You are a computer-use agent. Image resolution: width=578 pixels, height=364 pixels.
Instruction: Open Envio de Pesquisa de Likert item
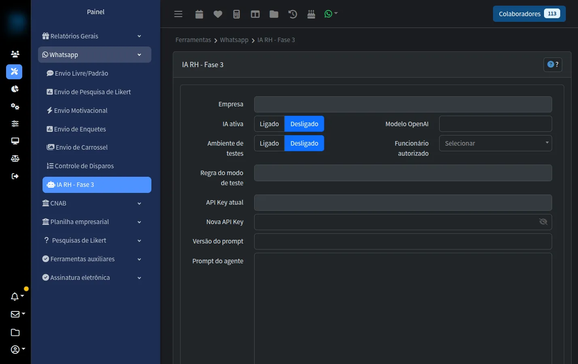point(97,92)
